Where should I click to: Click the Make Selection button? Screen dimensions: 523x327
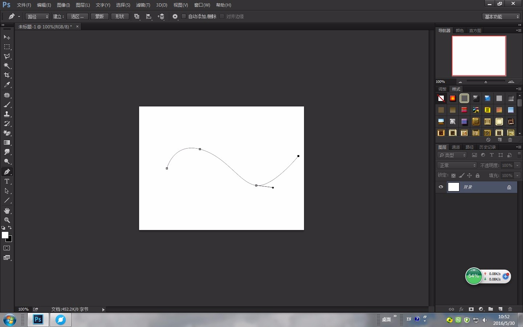[x=77, y=17]
